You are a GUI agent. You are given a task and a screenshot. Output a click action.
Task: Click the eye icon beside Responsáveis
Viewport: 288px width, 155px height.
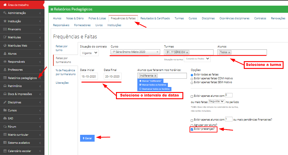(x=5, y=62)
